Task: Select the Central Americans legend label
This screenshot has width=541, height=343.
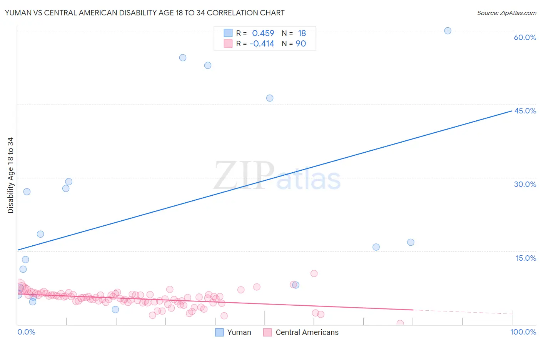Action: point(307,332)
